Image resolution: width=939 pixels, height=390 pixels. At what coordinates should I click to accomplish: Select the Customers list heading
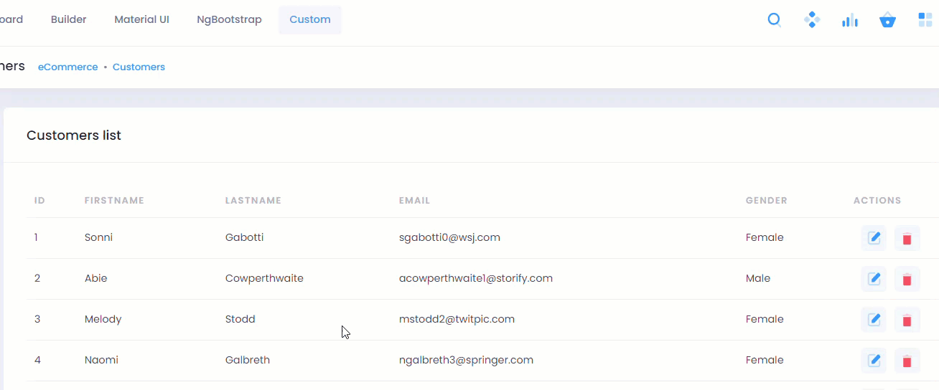click(x=74, y=135)
